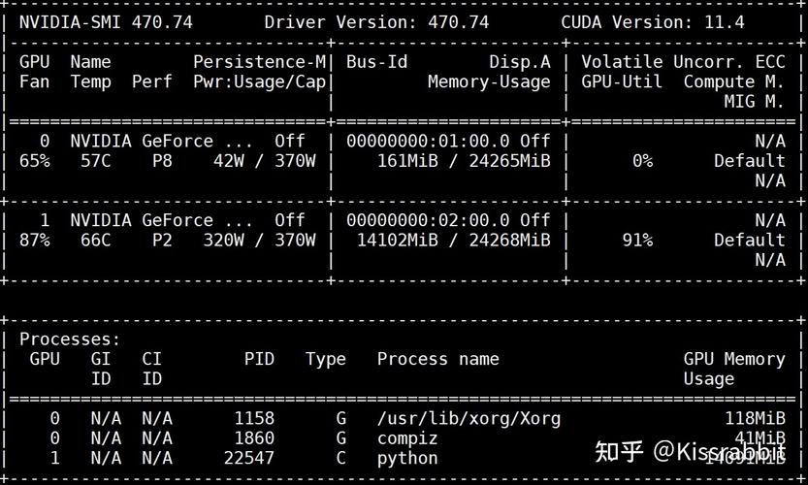Click the "91%" GPU utilization value
Image resolution: width=808 pixels, height=485 pixels.
pos(637,241)
